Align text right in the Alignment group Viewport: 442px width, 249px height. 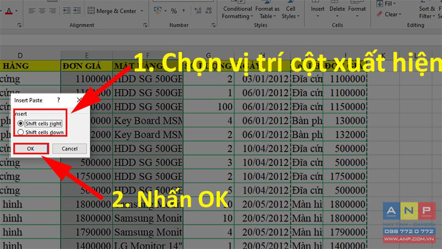[x=52, y=11]
